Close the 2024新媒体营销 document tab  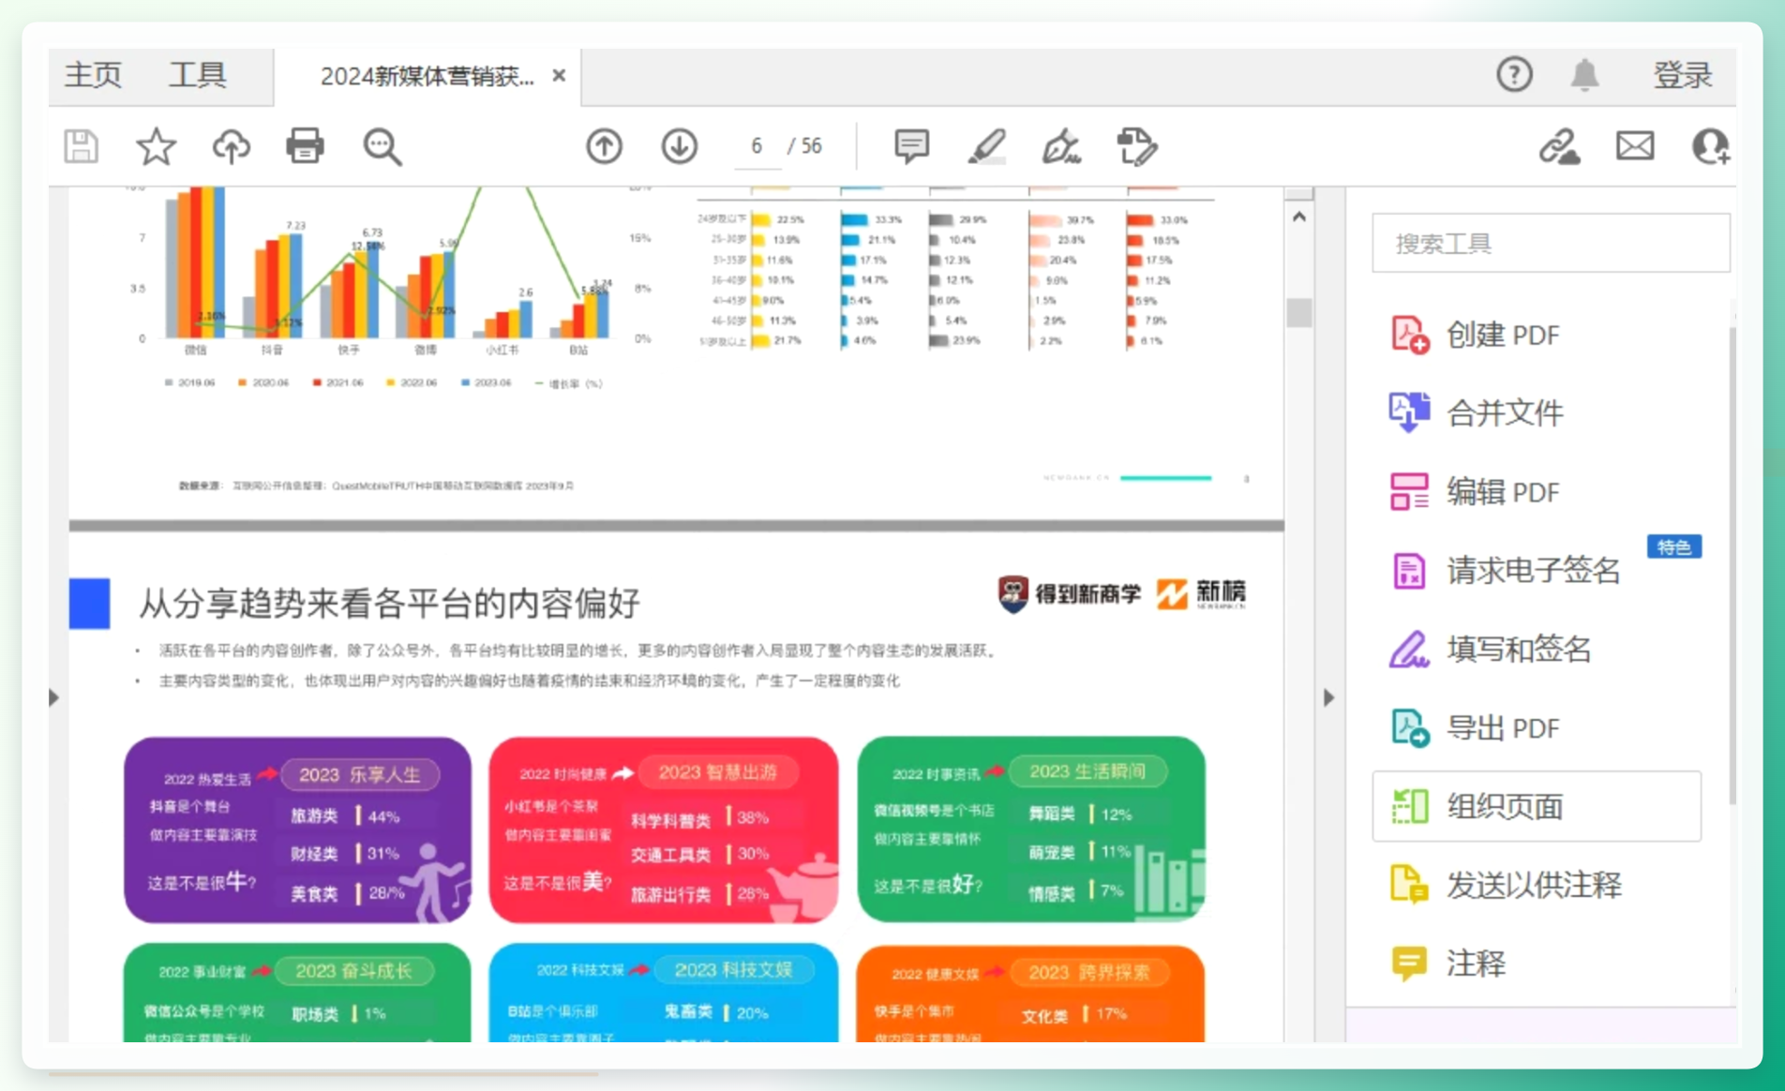559,75
